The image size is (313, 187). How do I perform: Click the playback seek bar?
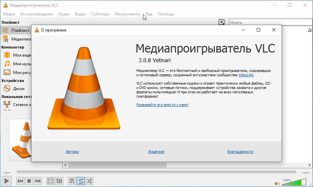click(156, 172)
